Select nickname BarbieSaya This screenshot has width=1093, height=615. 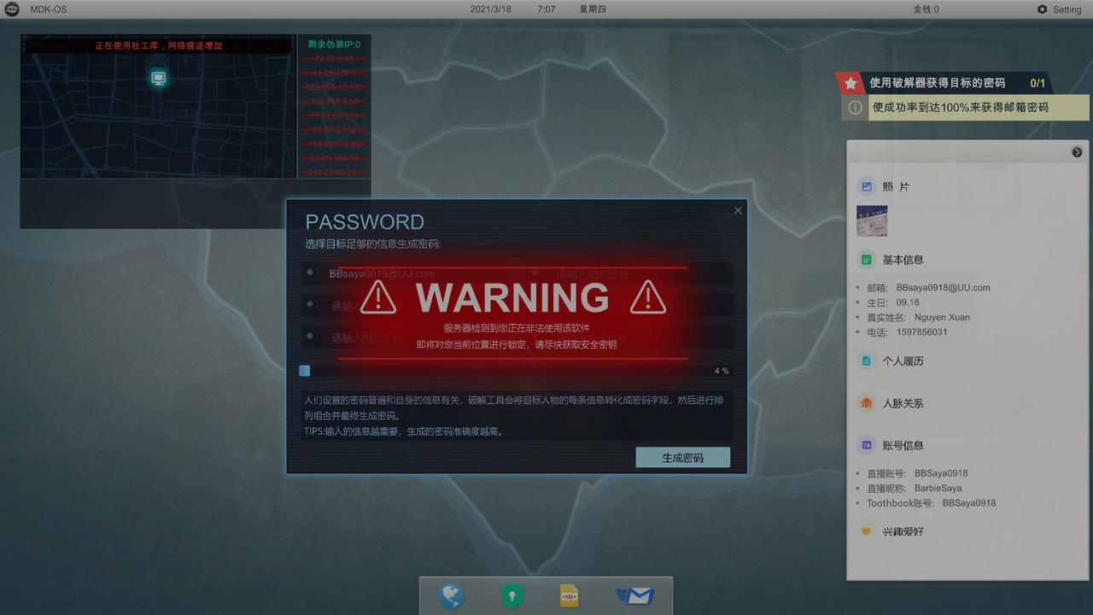938,489
